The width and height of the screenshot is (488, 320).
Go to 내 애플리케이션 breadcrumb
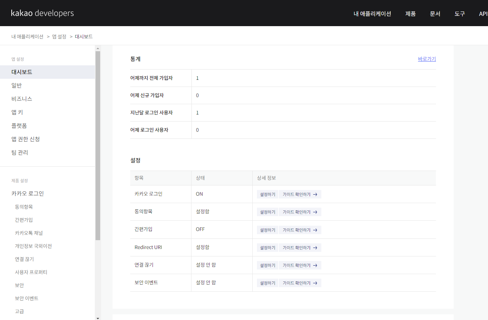(27, 37)
